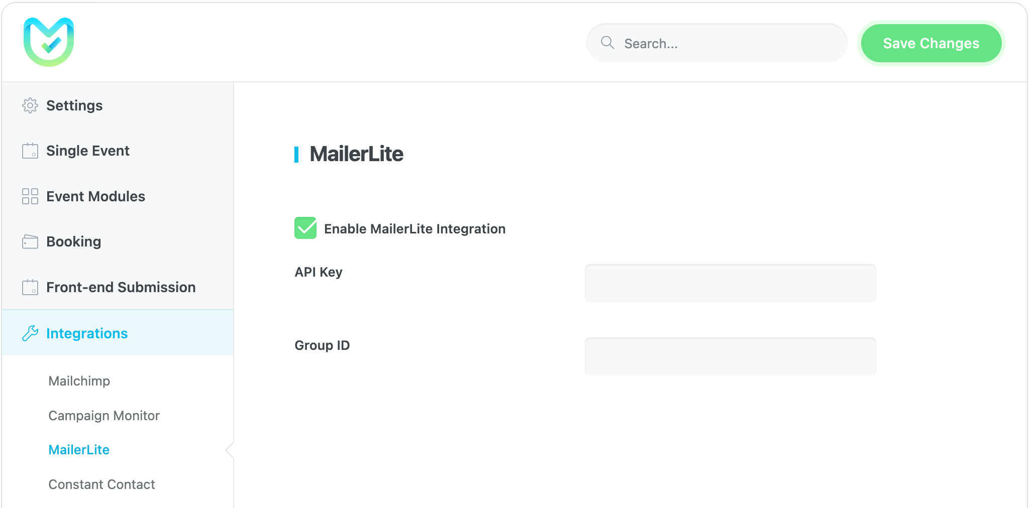Click the Settings gear icon
1032x508 pixels.
tap(30, 105)
